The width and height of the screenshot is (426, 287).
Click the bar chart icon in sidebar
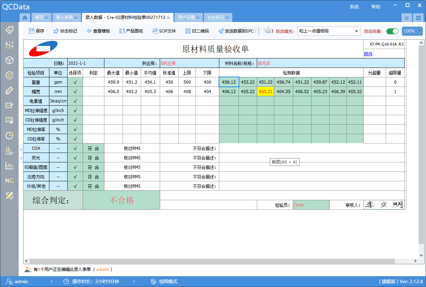[9, 165]
